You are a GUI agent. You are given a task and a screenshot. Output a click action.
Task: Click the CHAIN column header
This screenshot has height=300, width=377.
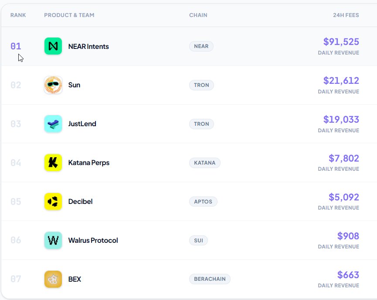coord(198,15)
